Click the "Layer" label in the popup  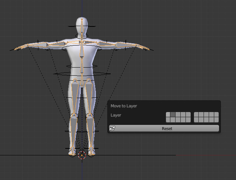pos(116,115)
